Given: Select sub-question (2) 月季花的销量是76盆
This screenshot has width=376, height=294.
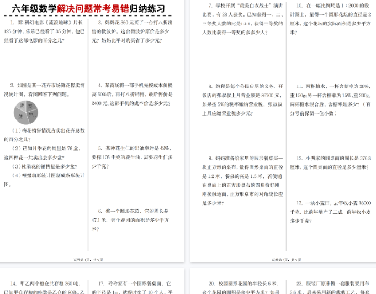Looking at the screenshot, I should tap(43, 153).
